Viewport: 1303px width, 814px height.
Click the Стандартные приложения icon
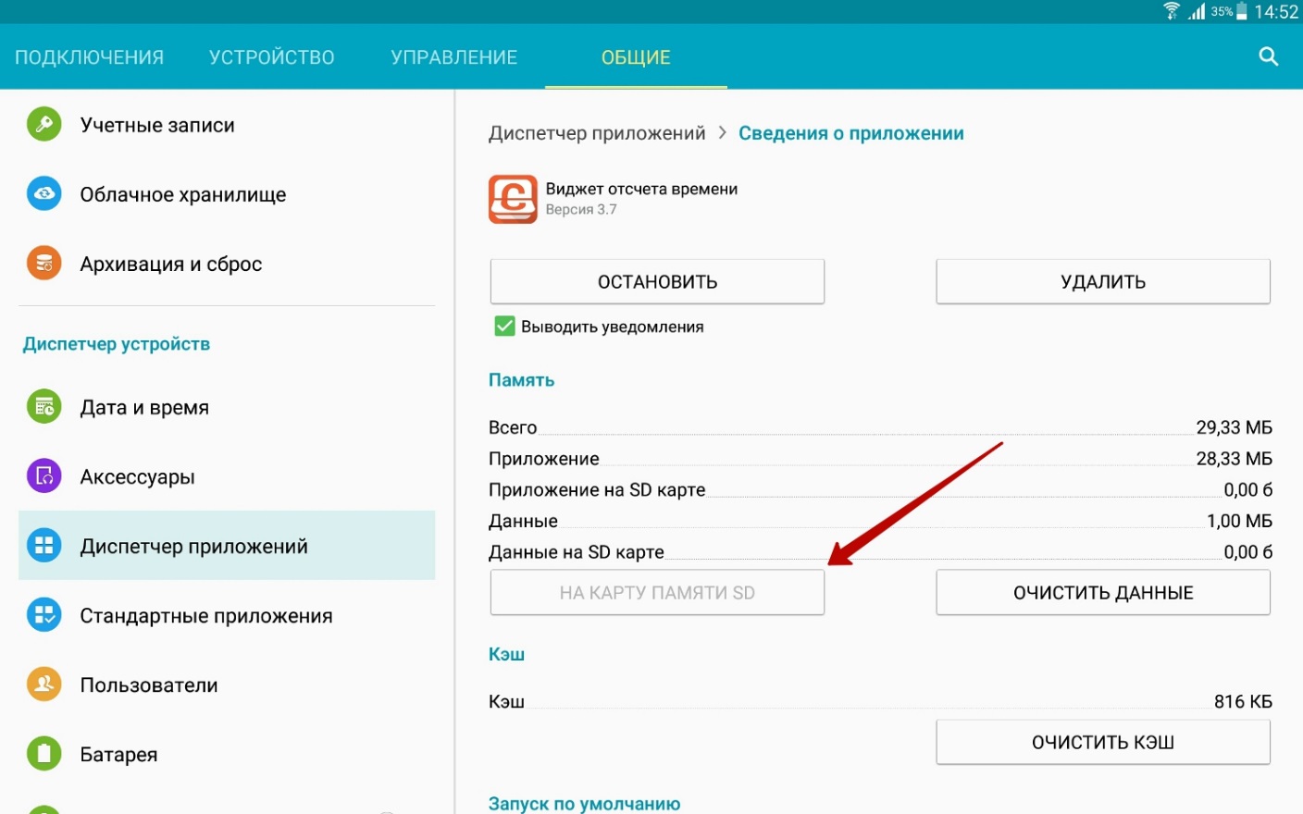[43, 614]
